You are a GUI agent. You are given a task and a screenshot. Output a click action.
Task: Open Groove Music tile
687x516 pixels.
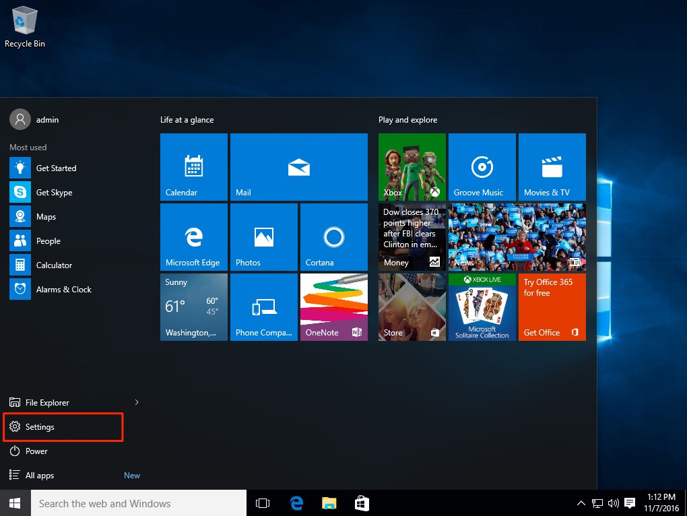click(x=482, y=166)
